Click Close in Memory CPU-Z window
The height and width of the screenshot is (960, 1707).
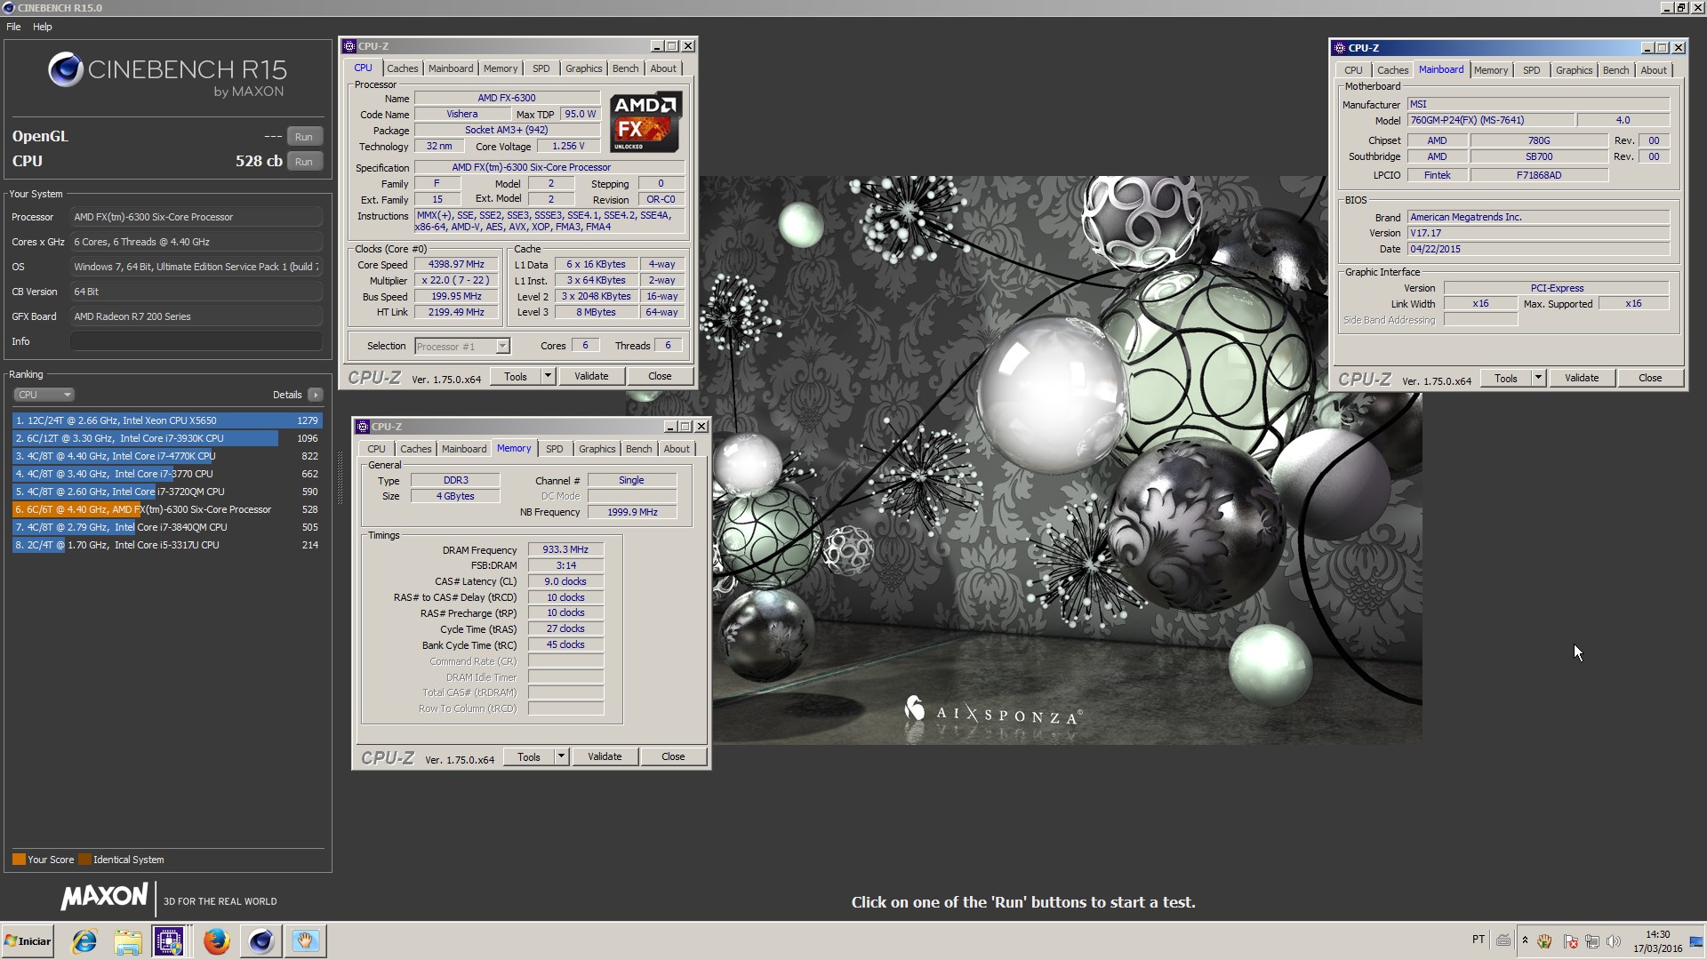[673, 756]
